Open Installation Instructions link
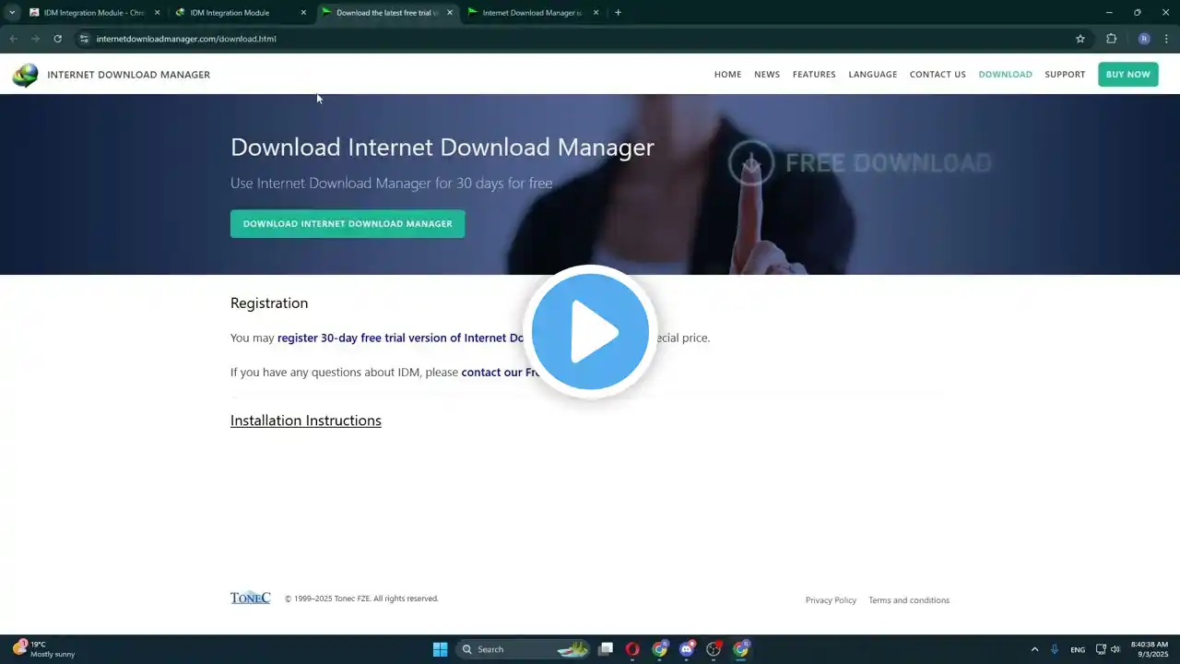The width and height of the screenshot is (1180, 664). [306, 421]
